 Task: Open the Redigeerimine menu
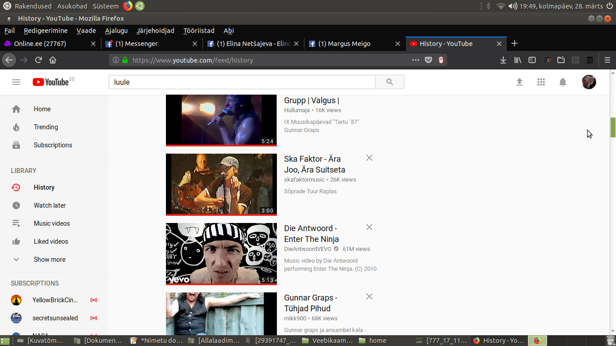(46, 31)
